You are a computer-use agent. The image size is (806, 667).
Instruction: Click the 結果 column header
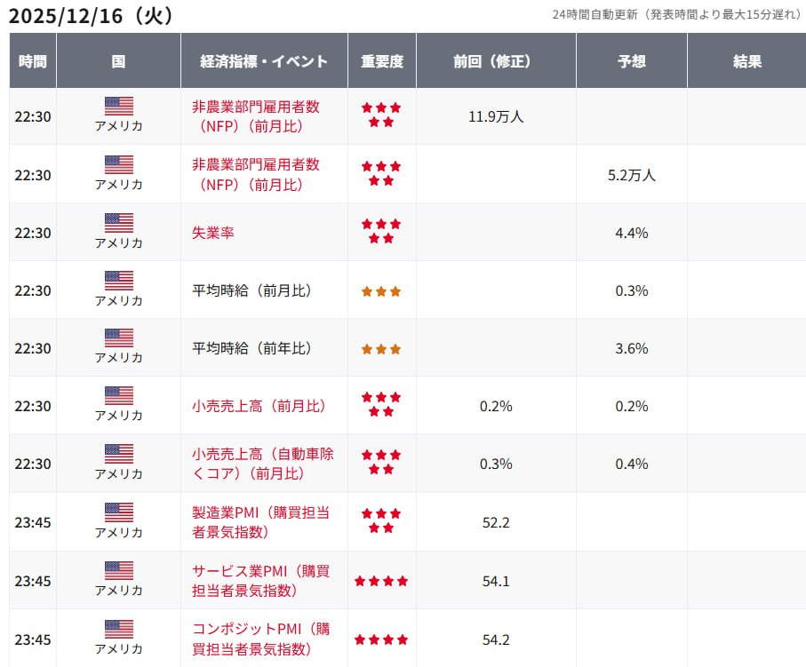(x=746, y=61)
